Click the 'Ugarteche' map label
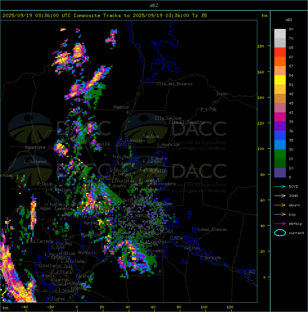 point(91,235)
